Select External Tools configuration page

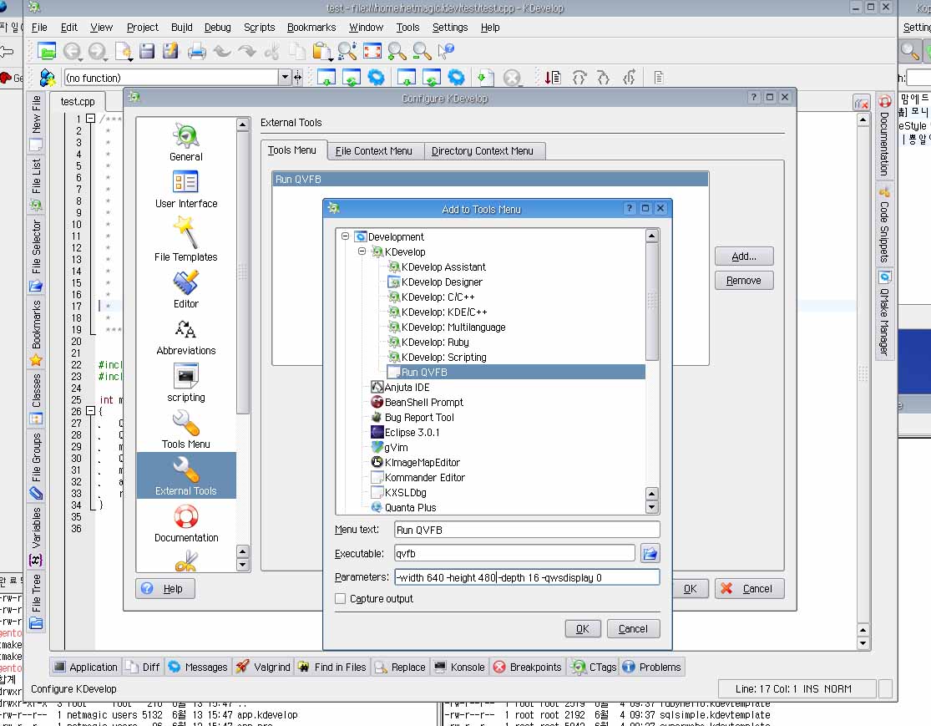[186, 475]
